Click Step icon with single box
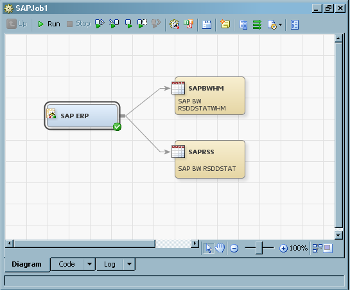Screen dimensions: 350x291 pos(128,24)
